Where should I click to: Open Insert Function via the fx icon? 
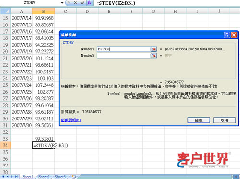(90, 3)
